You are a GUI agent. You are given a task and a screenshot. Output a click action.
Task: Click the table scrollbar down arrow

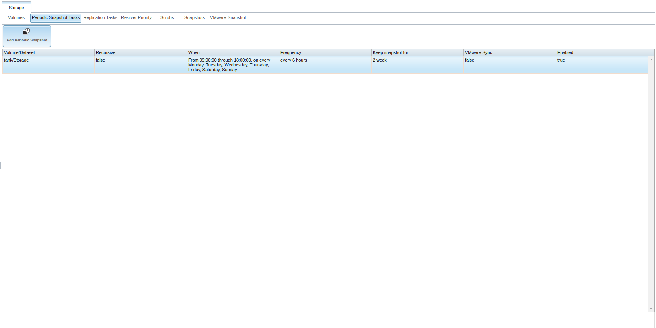(651, 309)
